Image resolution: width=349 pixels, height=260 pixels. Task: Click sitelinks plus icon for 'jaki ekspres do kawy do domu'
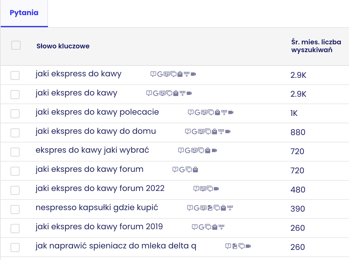(x=221, y=132)
